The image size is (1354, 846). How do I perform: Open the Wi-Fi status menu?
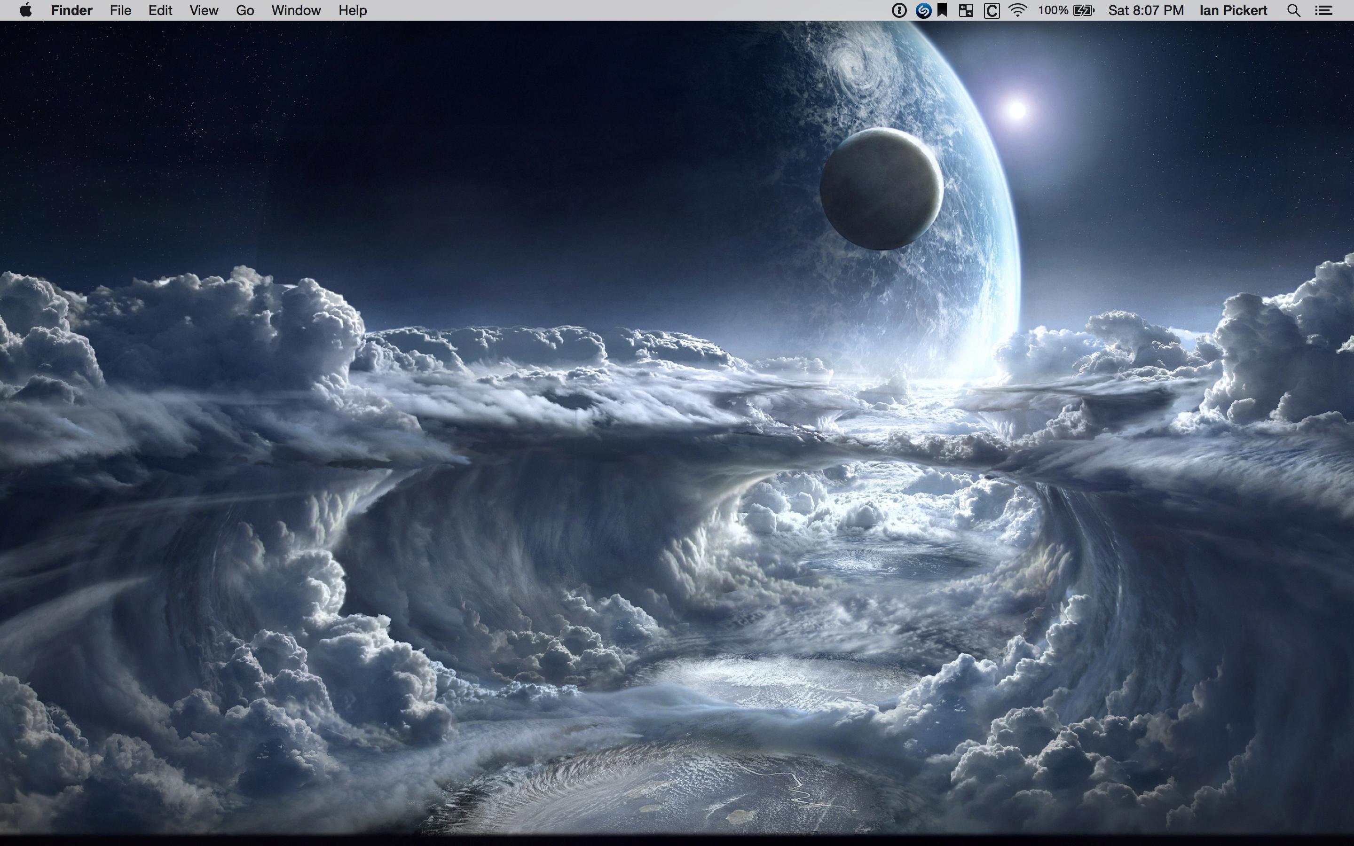tap(1017, 10)
